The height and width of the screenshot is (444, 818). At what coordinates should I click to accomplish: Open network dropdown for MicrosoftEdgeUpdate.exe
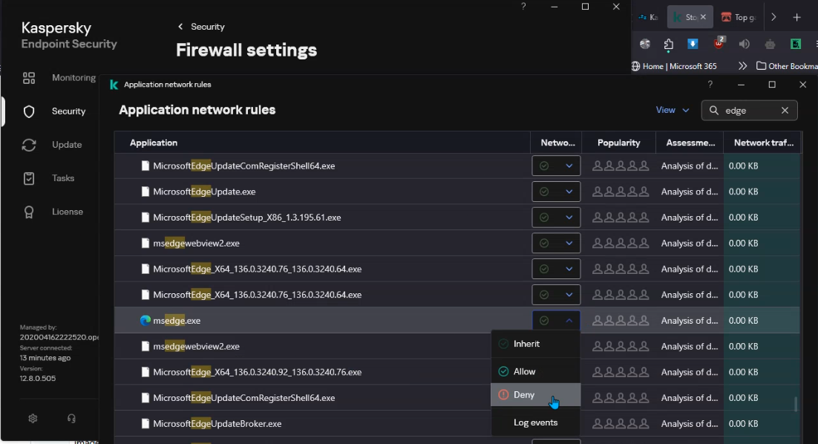click(x=556, y=192)
